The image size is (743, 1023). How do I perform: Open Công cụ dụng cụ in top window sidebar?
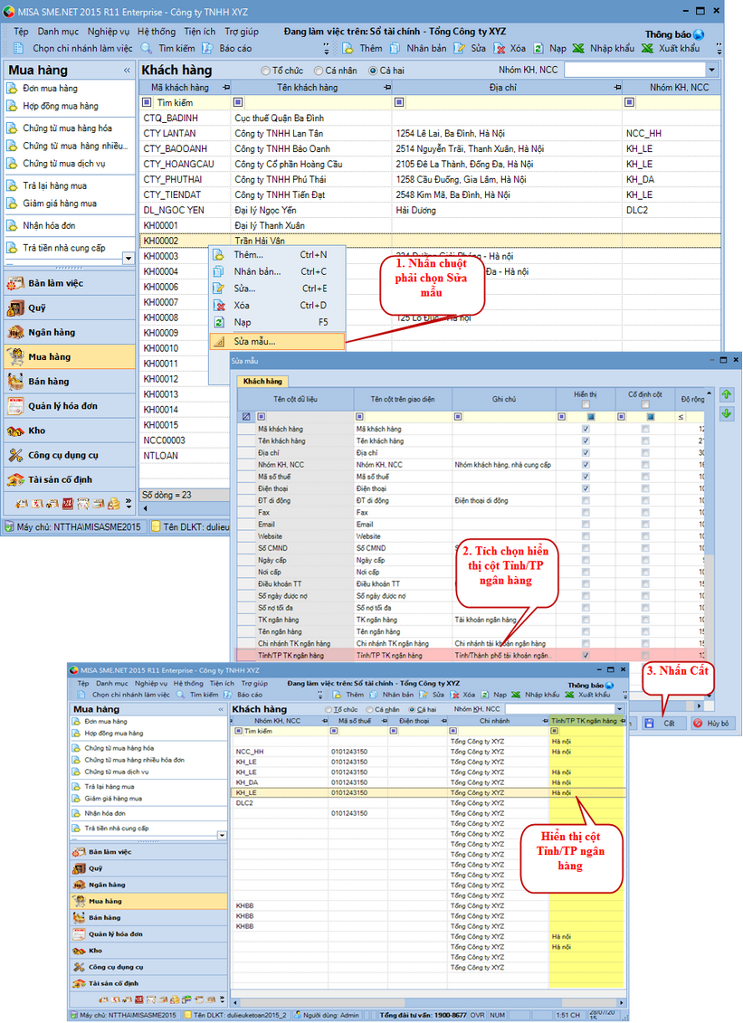point(69,455)
